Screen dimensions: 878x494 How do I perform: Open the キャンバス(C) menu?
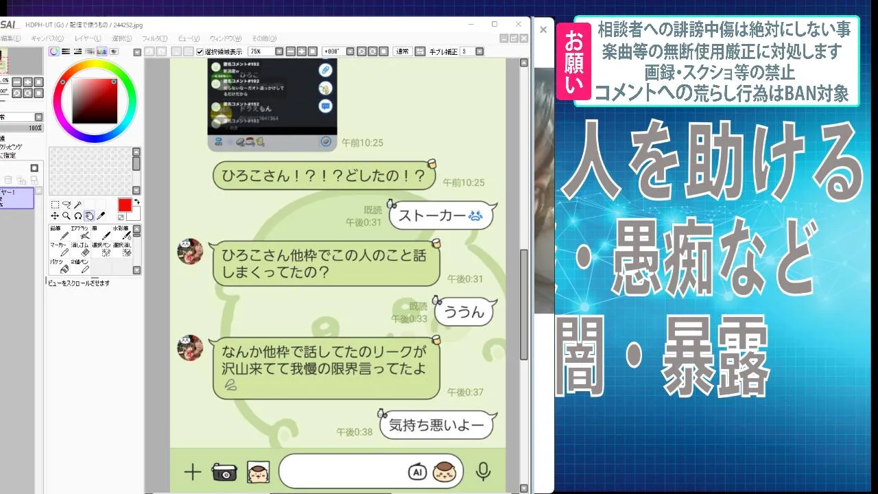[x=47, y=38]
